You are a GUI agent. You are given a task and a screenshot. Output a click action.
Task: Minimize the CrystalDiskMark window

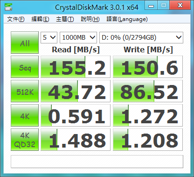151,5
